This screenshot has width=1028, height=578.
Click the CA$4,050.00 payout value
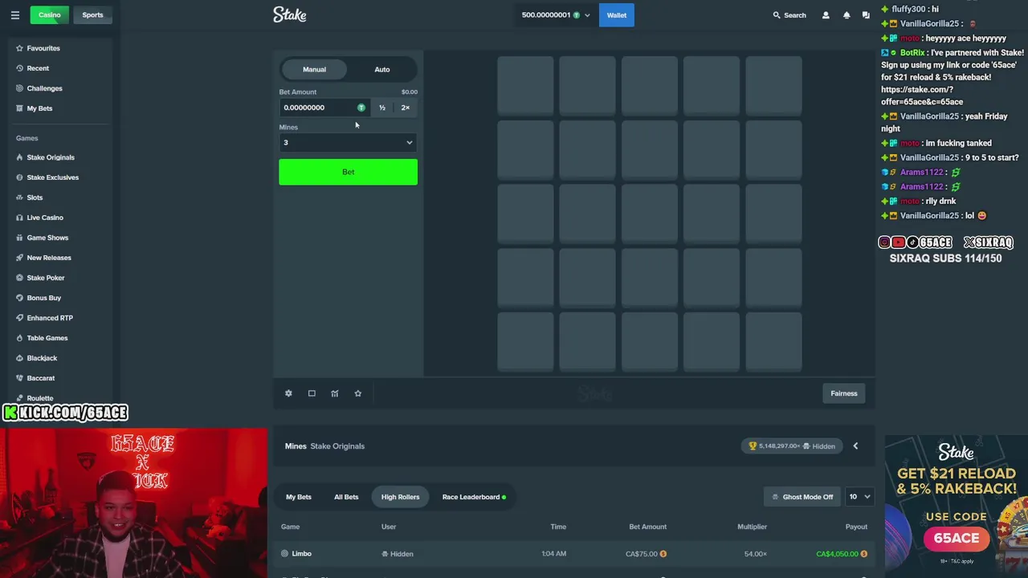coord(842,554)
